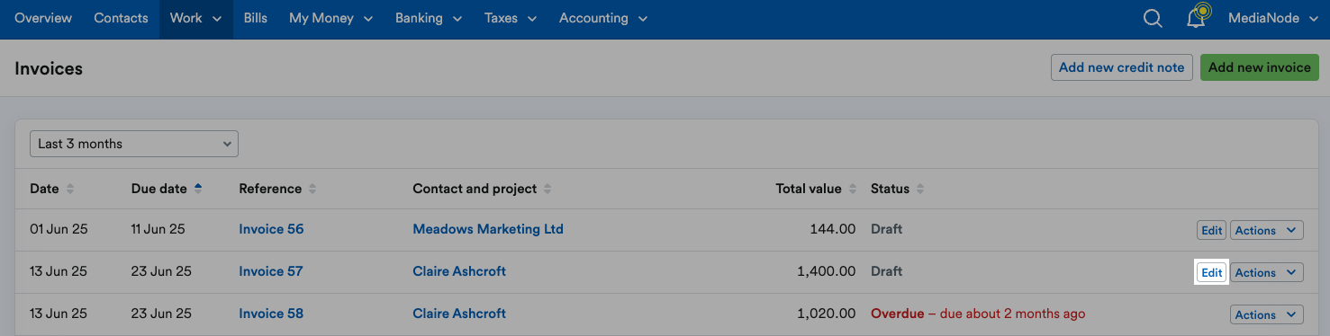This screenshot has height=336, width=1330.
Task: Open the My Money menu
Action: 332,18
